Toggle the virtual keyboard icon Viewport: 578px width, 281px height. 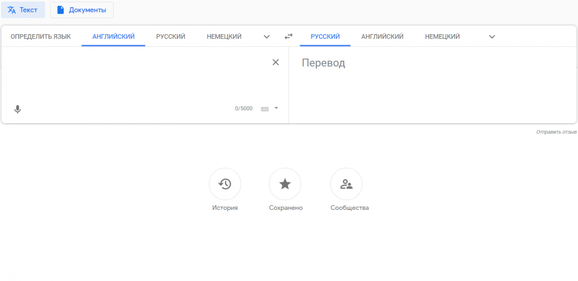click(x=264, y=109)
